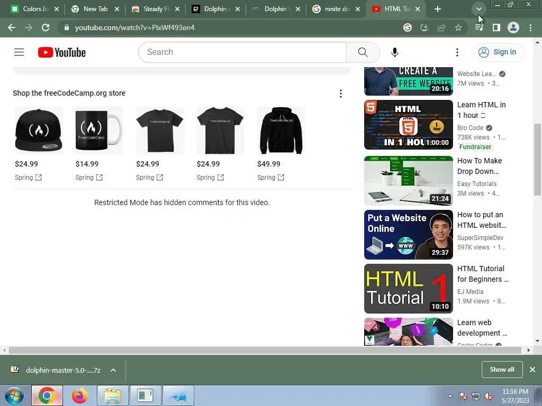Click the Sign in button
This screenshot has width=542, height=406.
498,52
